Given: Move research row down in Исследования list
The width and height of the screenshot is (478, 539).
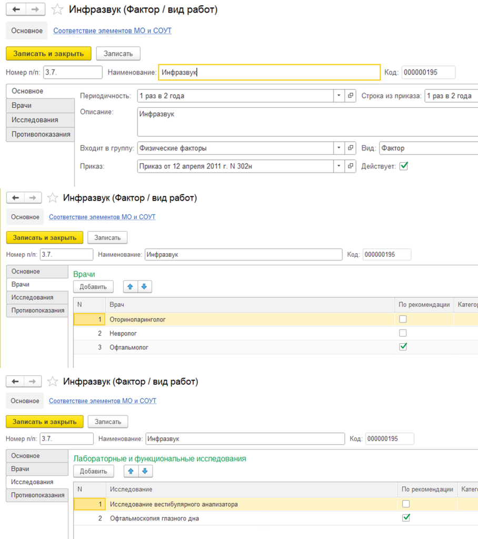Looking at the screenshot, I should (x=145, y=471).
